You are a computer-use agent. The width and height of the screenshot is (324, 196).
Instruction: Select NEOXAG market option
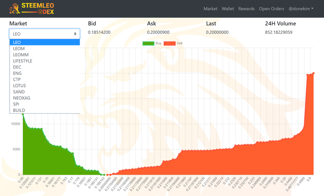45,98
